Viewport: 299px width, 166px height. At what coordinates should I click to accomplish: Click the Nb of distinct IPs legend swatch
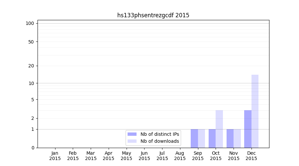tap(132, 134)
